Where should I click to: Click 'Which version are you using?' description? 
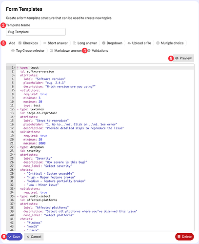[70, 86]
